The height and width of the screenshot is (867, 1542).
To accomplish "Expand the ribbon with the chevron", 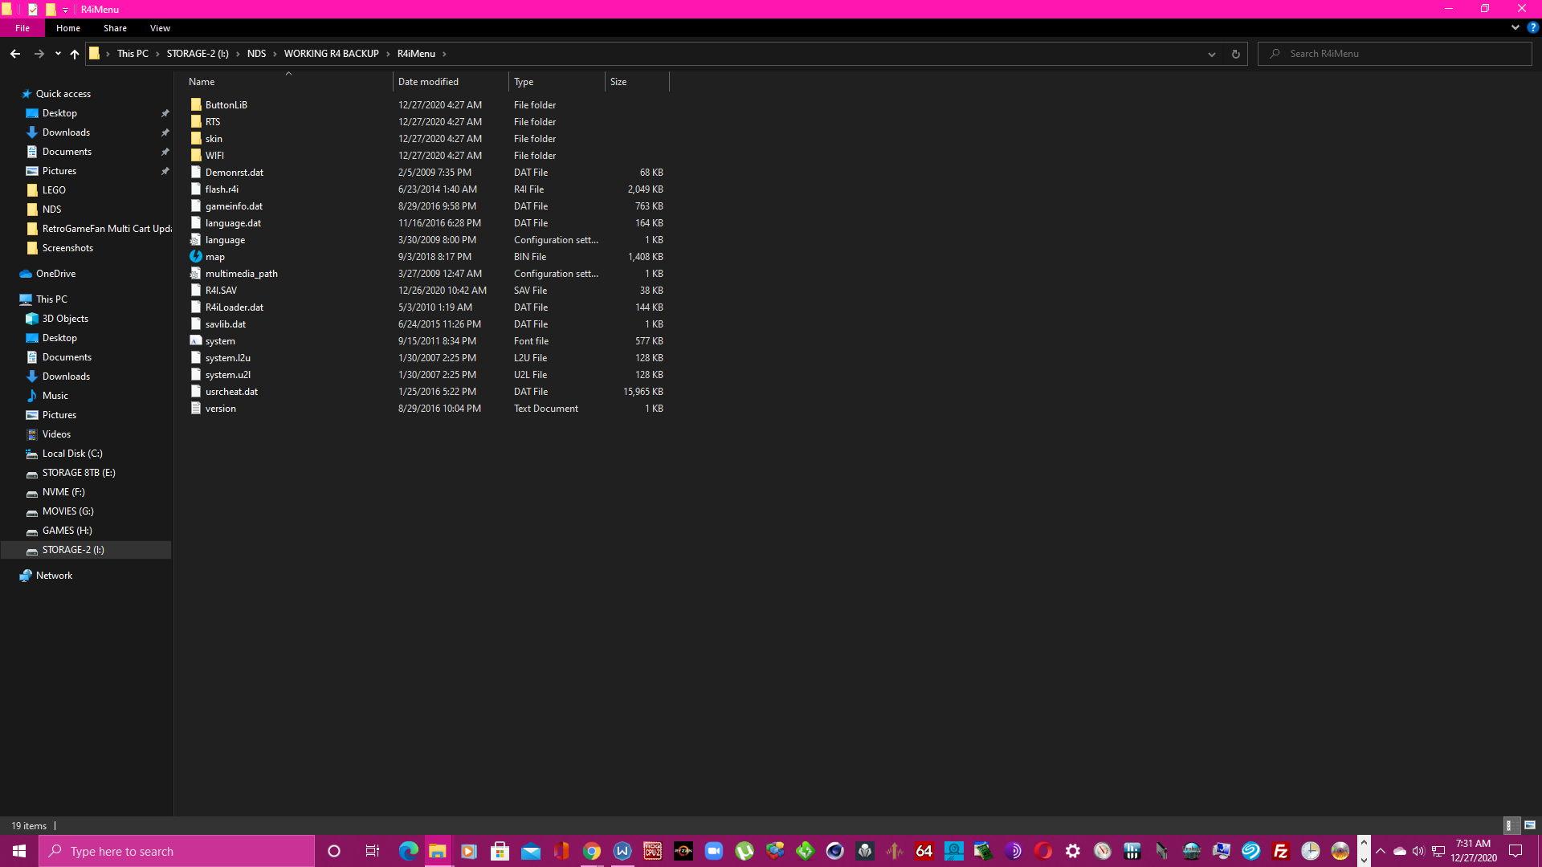I will 1515,27.
